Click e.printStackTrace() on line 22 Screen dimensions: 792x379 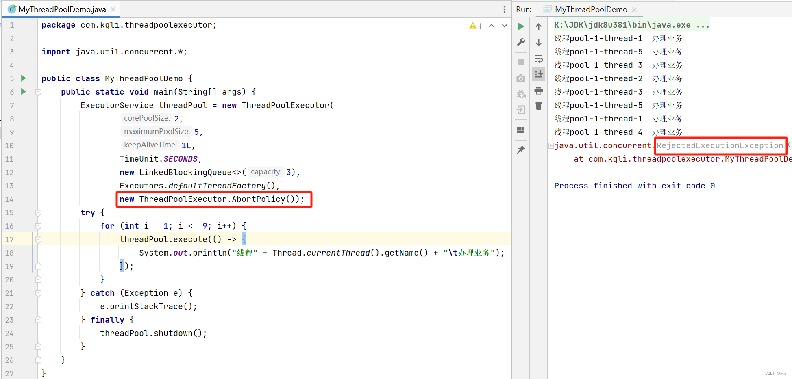tap(148, 306)
